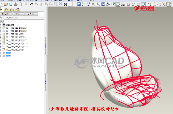Toggle datum axes display
Image resolution: width=173 pixels, height=114 pixels.
point(154,4)
